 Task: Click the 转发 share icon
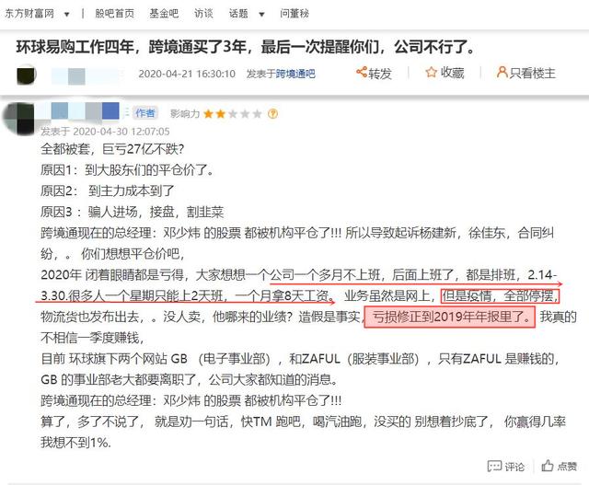(362, 72)
